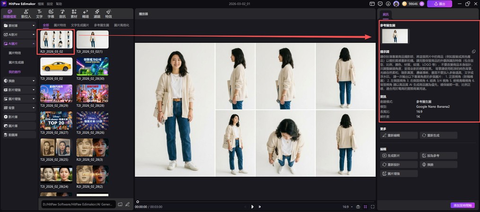Open the 轉場 transitions tool
This screenshot has height=212, width=480.
(x=86, y=14)
